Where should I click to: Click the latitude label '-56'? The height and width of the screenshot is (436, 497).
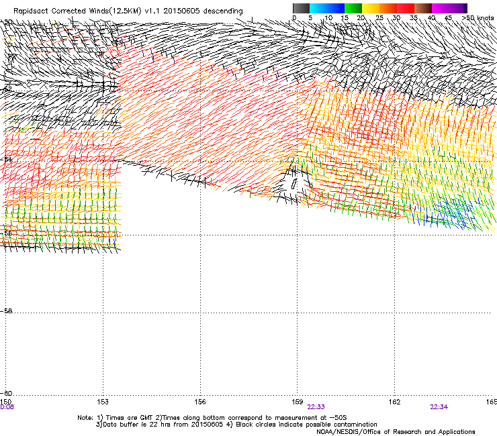(x=6, y=233)
